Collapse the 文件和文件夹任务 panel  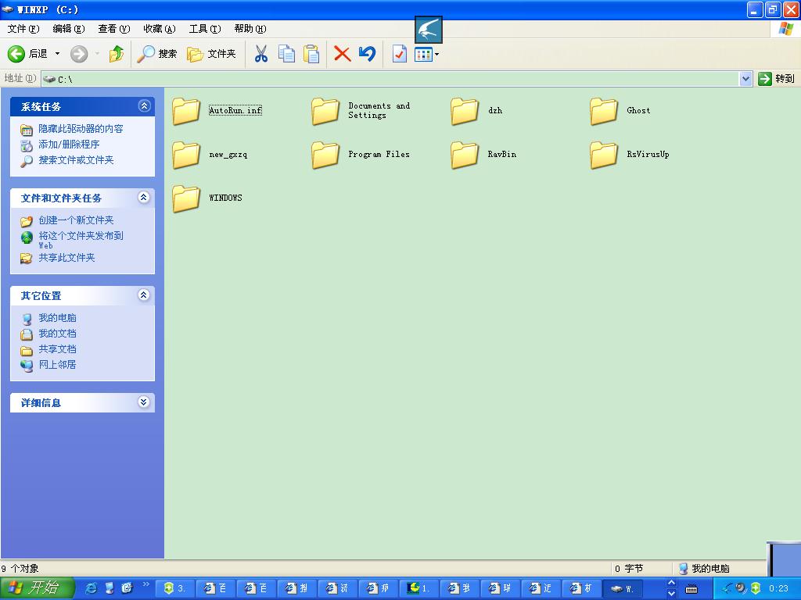click(x=144, y=198)
